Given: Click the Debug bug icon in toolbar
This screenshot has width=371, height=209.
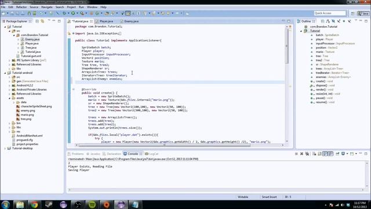Looking at the screenshot, I should (x=64, y=13).
